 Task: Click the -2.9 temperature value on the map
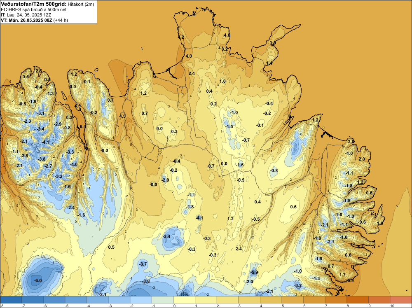pos(58,124)
